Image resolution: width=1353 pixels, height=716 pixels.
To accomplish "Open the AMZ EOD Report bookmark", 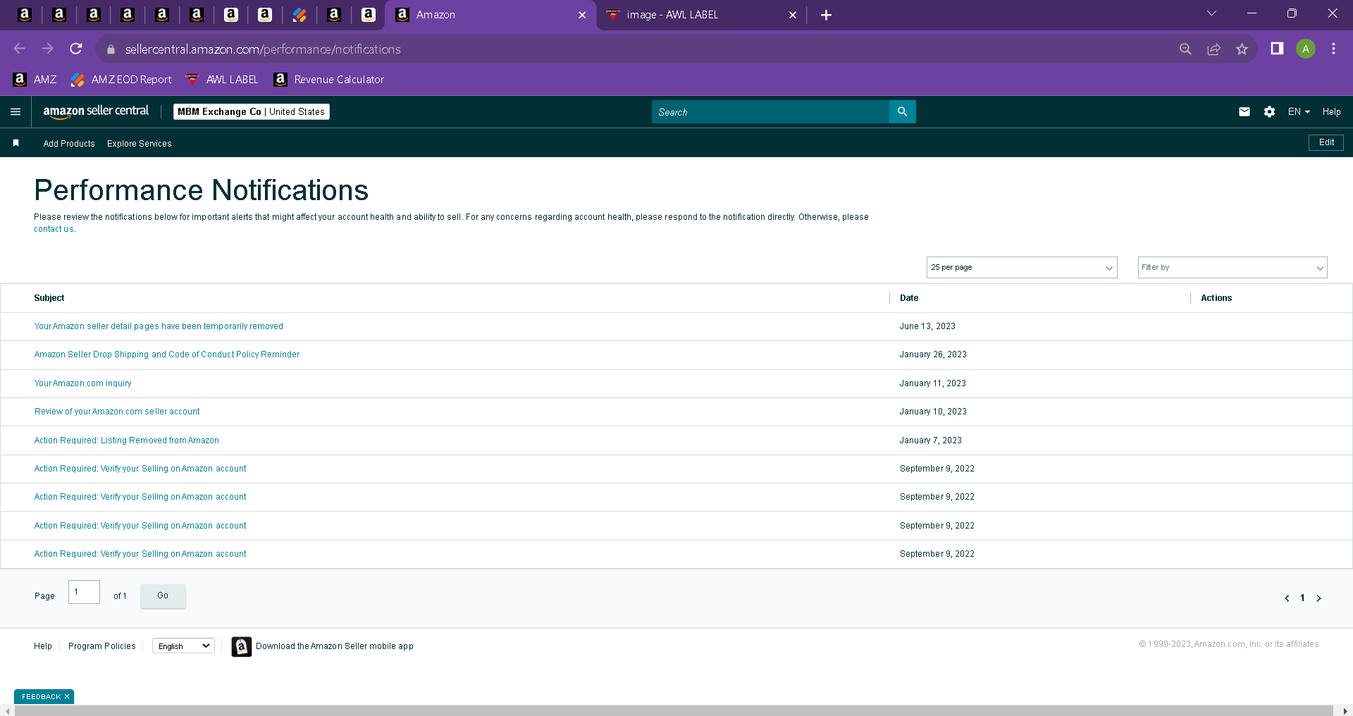I will (x=121, y=80).
